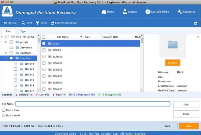Click the Spotlight folder icon
Viewport: 201px width, 135px height.
pos(17,53)
